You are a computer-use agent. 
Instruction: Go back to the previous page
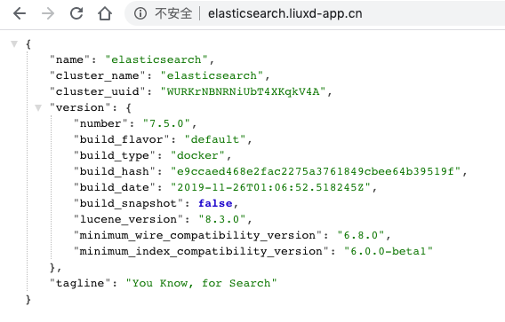20,13
